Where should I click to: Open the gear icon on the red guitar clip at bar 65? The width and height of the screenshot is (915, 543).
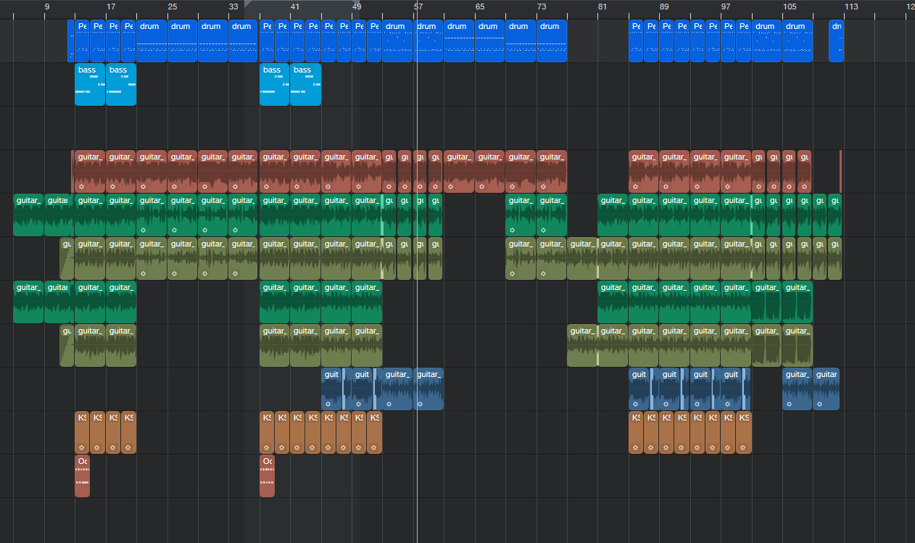point(481,186)
